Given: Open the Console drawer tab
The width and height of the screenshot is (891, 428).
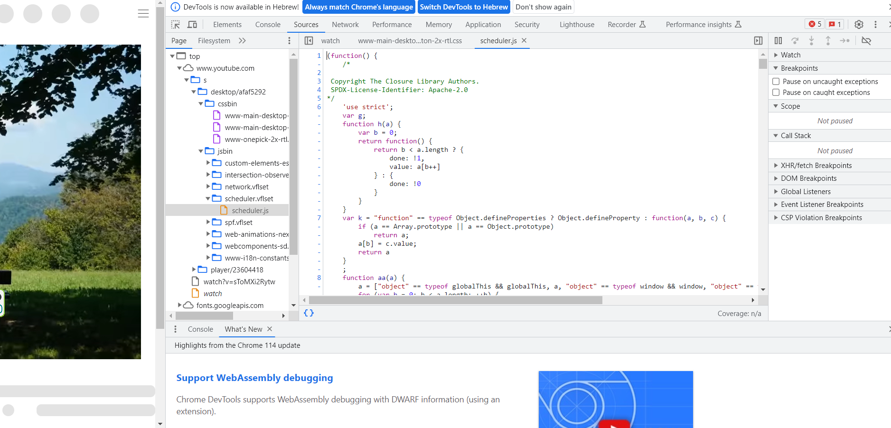Looking at the screenshot, I should pyautogui.click(x=200, y=329).
